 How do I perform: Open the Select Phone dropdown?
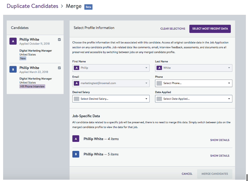[193, 83]
